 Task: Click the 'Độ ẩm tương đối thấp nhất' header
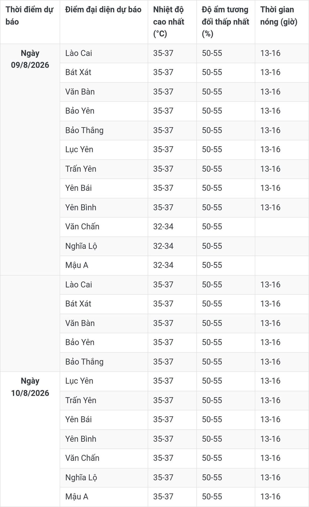pos(226,22)
